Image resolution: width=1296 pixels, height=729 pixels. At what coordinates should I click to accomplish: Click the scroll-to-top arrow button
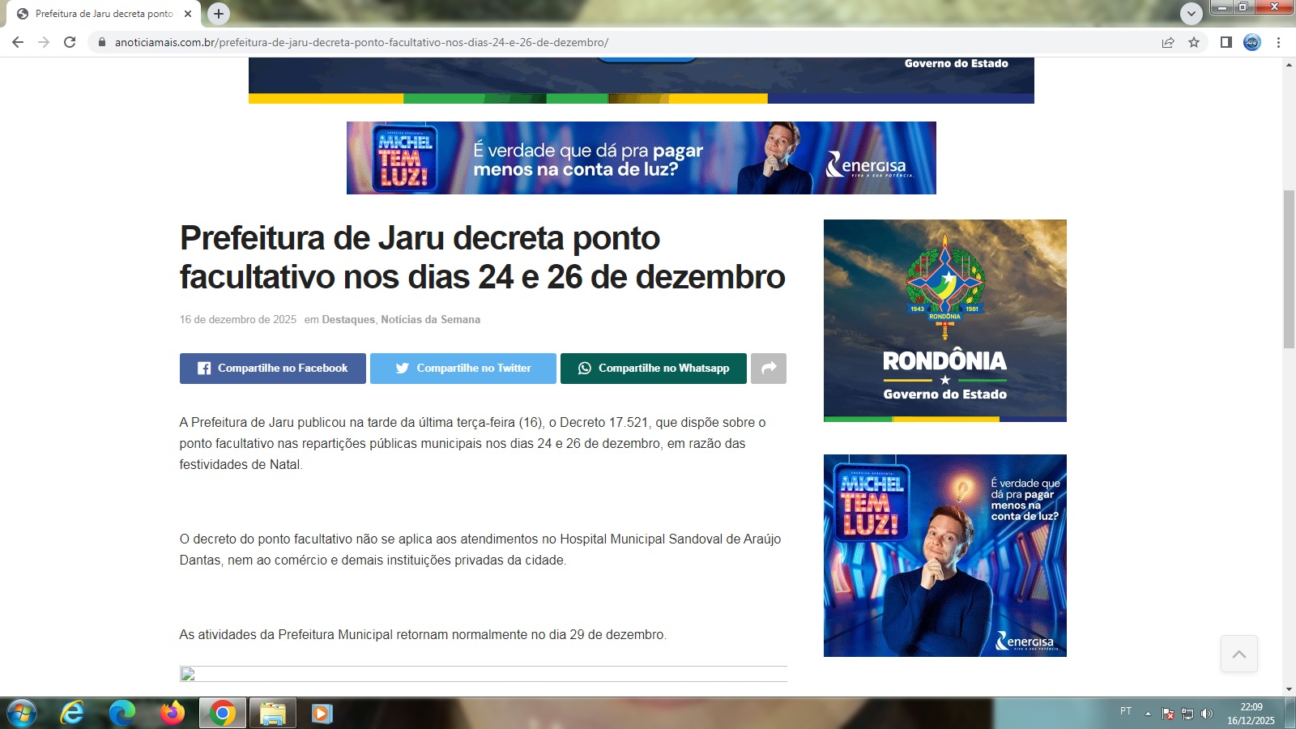(x=1239, y=654)
